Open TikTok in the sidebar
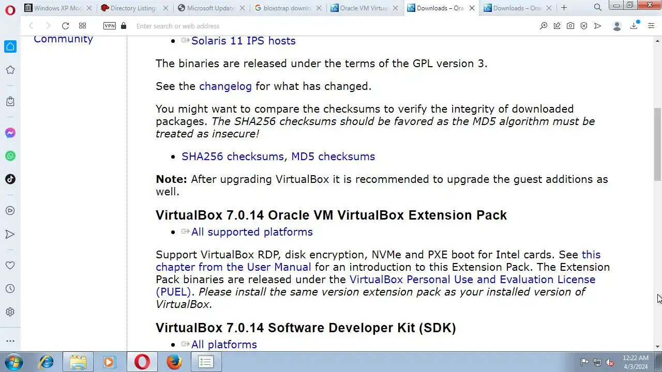Screen dimensions: 662x372 (10, 179)
